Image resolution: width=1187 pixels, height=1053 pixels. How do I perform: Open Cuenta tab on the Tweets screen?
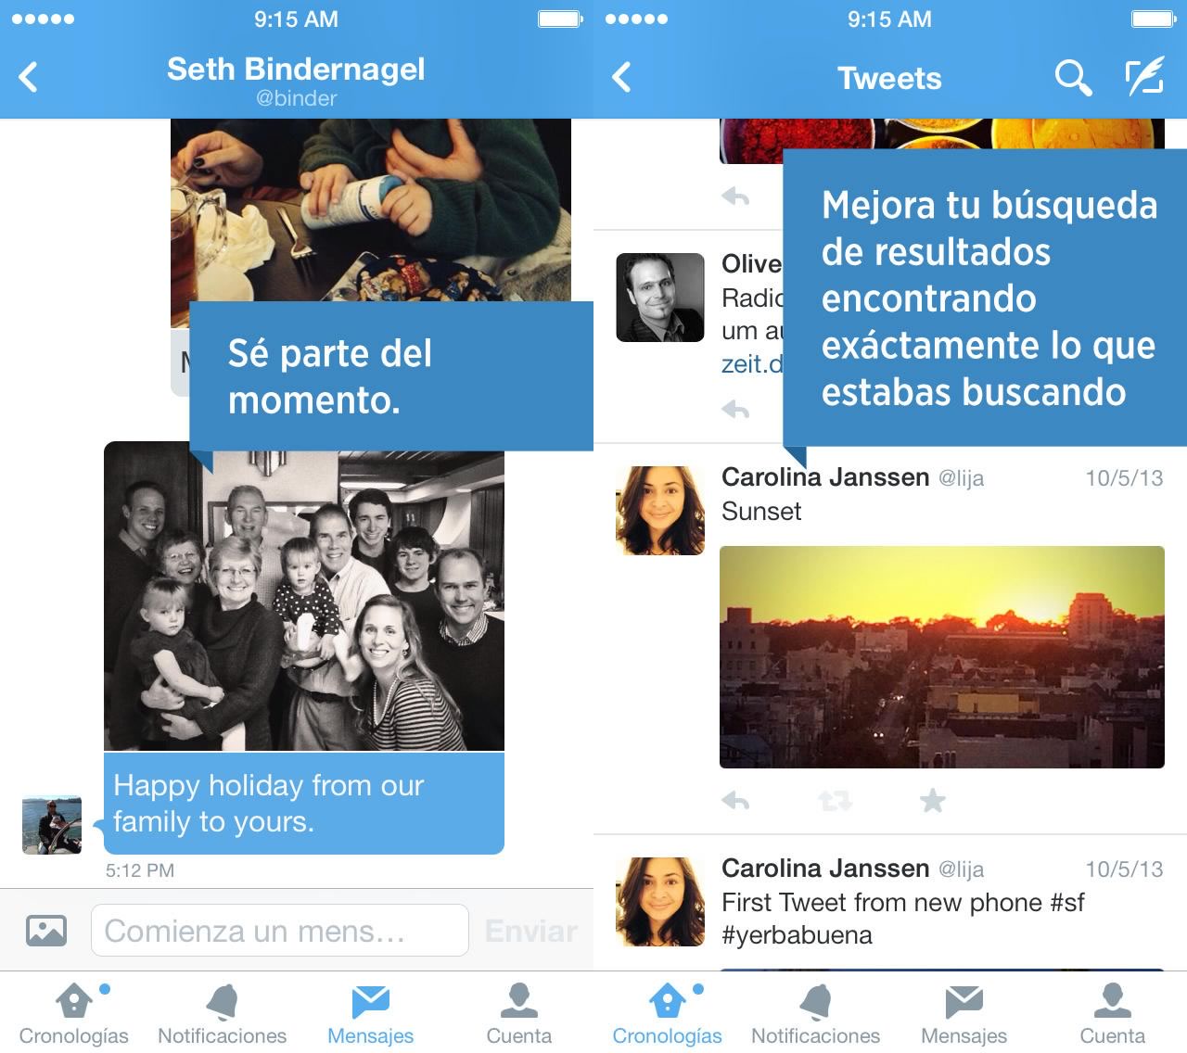(x=1113, y=1014)
